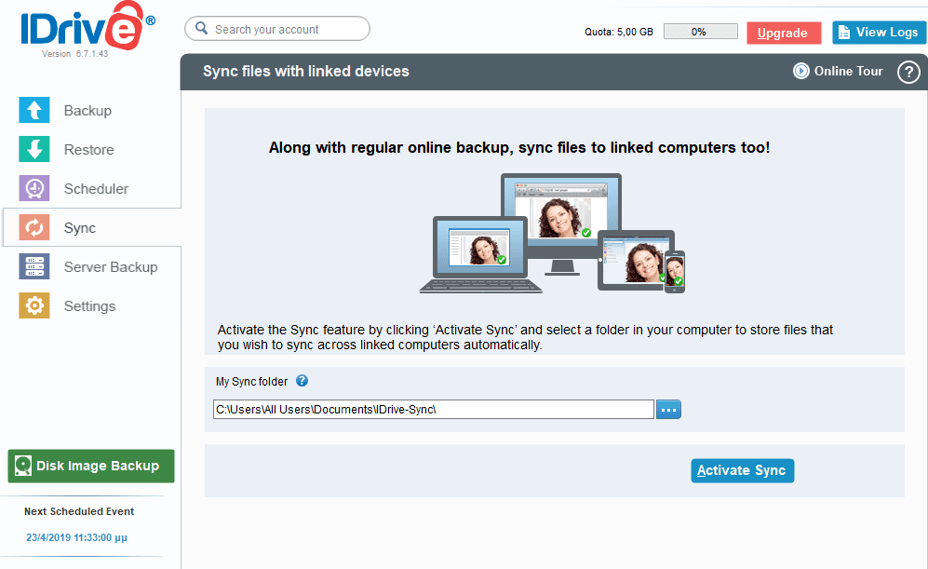
Task: Open the Settings section label
Action: pyautogui.click(x=89, y=306)
